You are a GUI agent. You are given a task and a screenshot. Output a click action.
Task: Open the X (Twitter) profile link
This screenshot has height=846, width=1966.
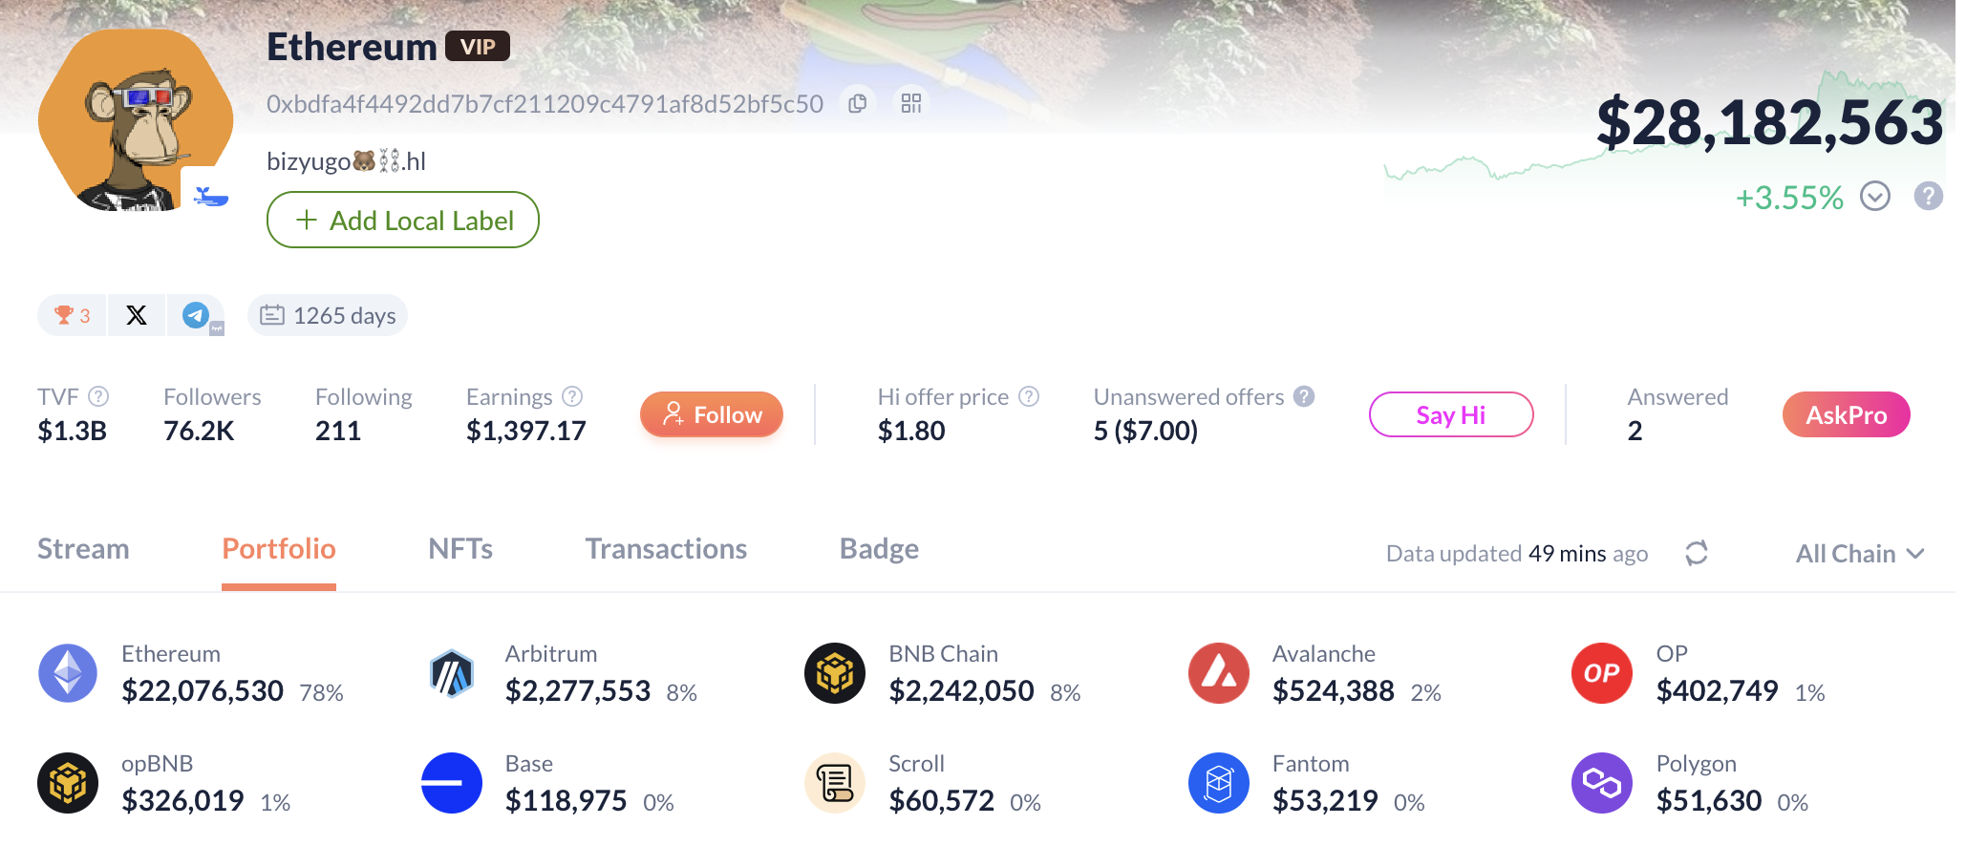[137, 315]
